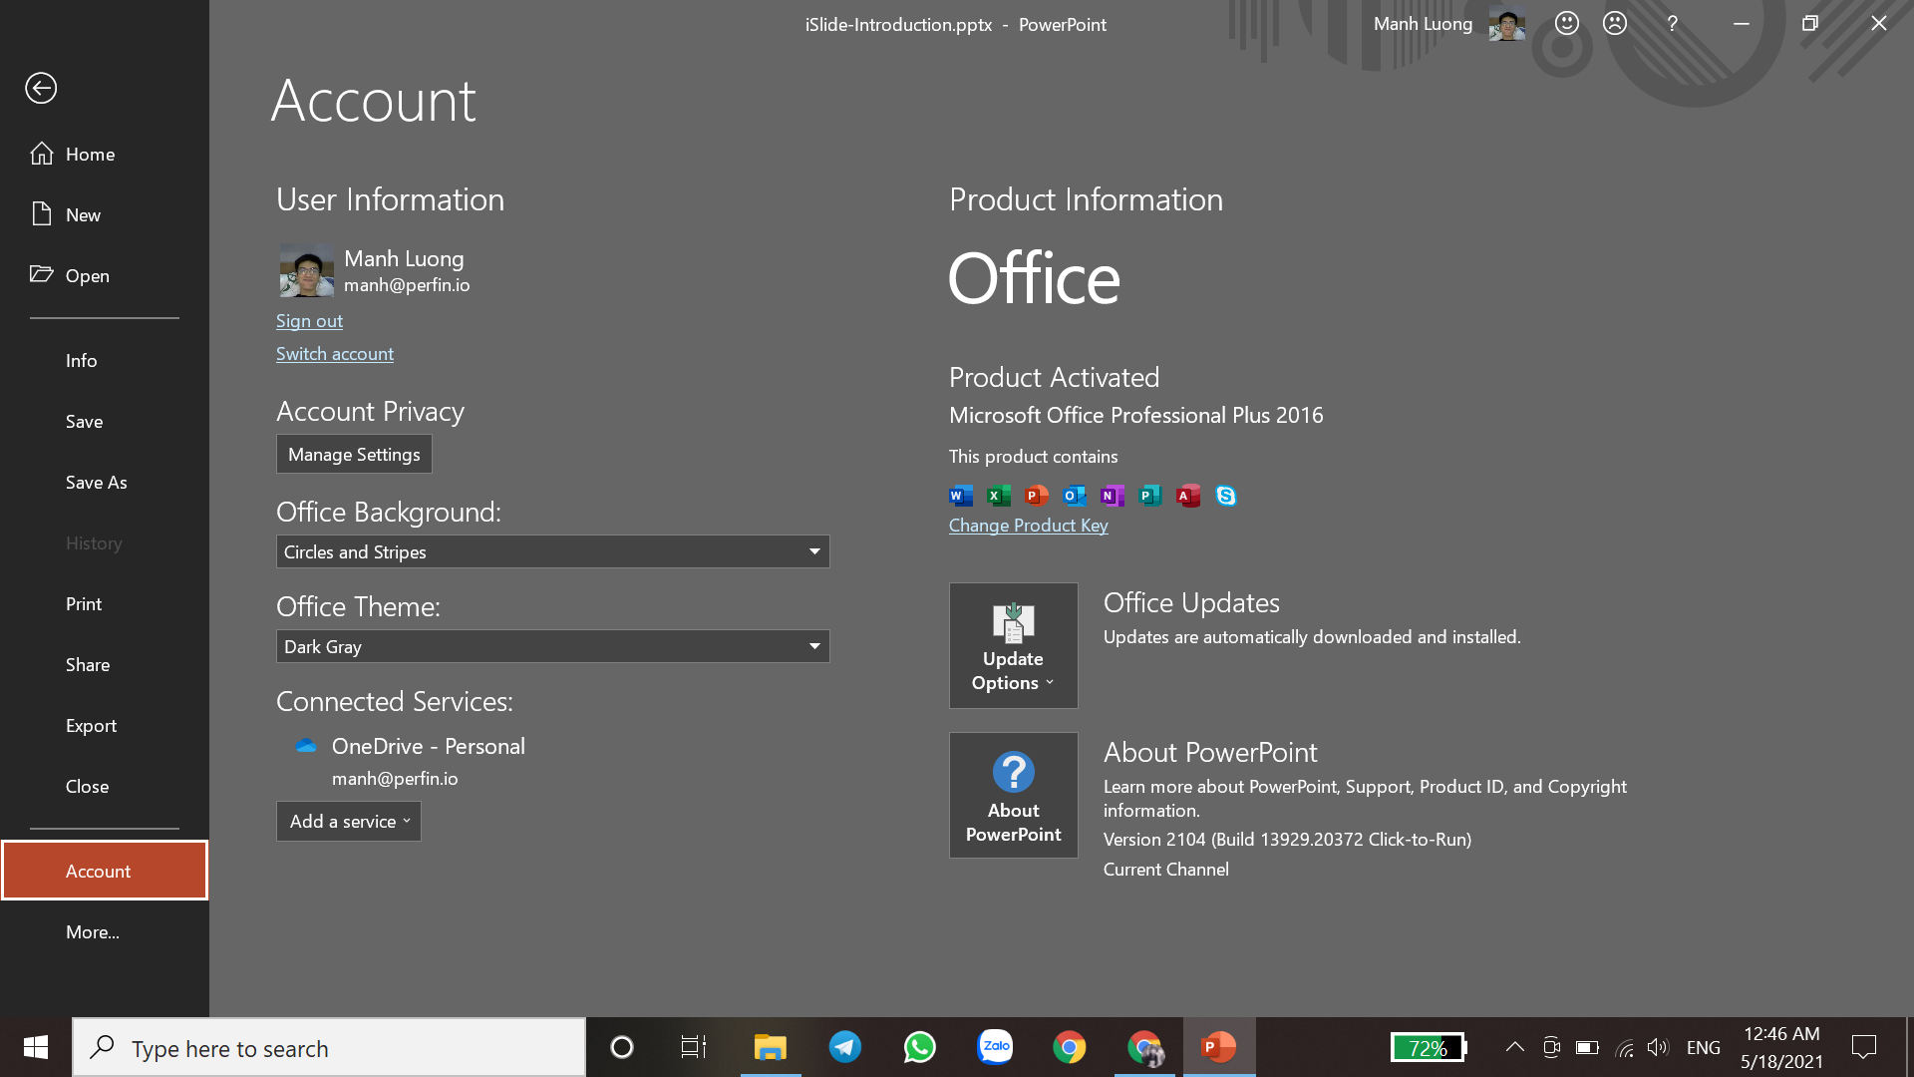The width and height of the screenshot is (1914, 1077).
Task: Click the Publisher icon under product contains
Action: click(1150, 496)
